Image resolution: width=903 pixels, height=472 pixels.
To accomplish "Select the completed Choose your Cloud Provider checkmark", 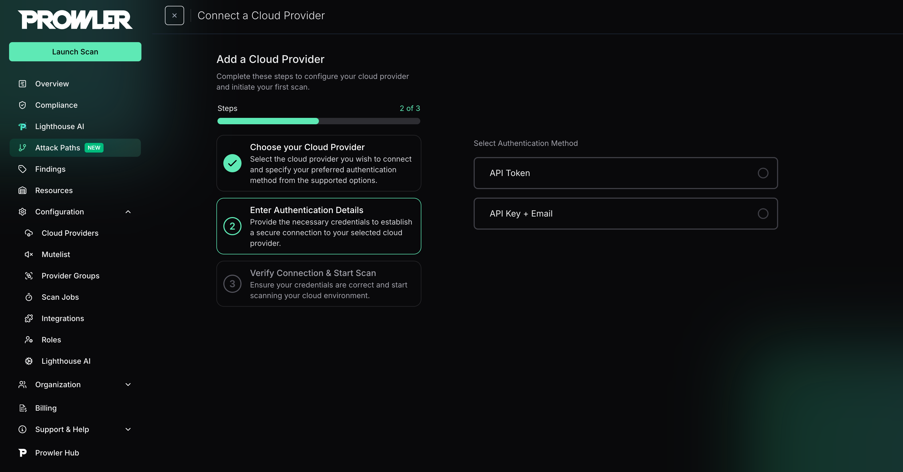I will click(232, 163).
